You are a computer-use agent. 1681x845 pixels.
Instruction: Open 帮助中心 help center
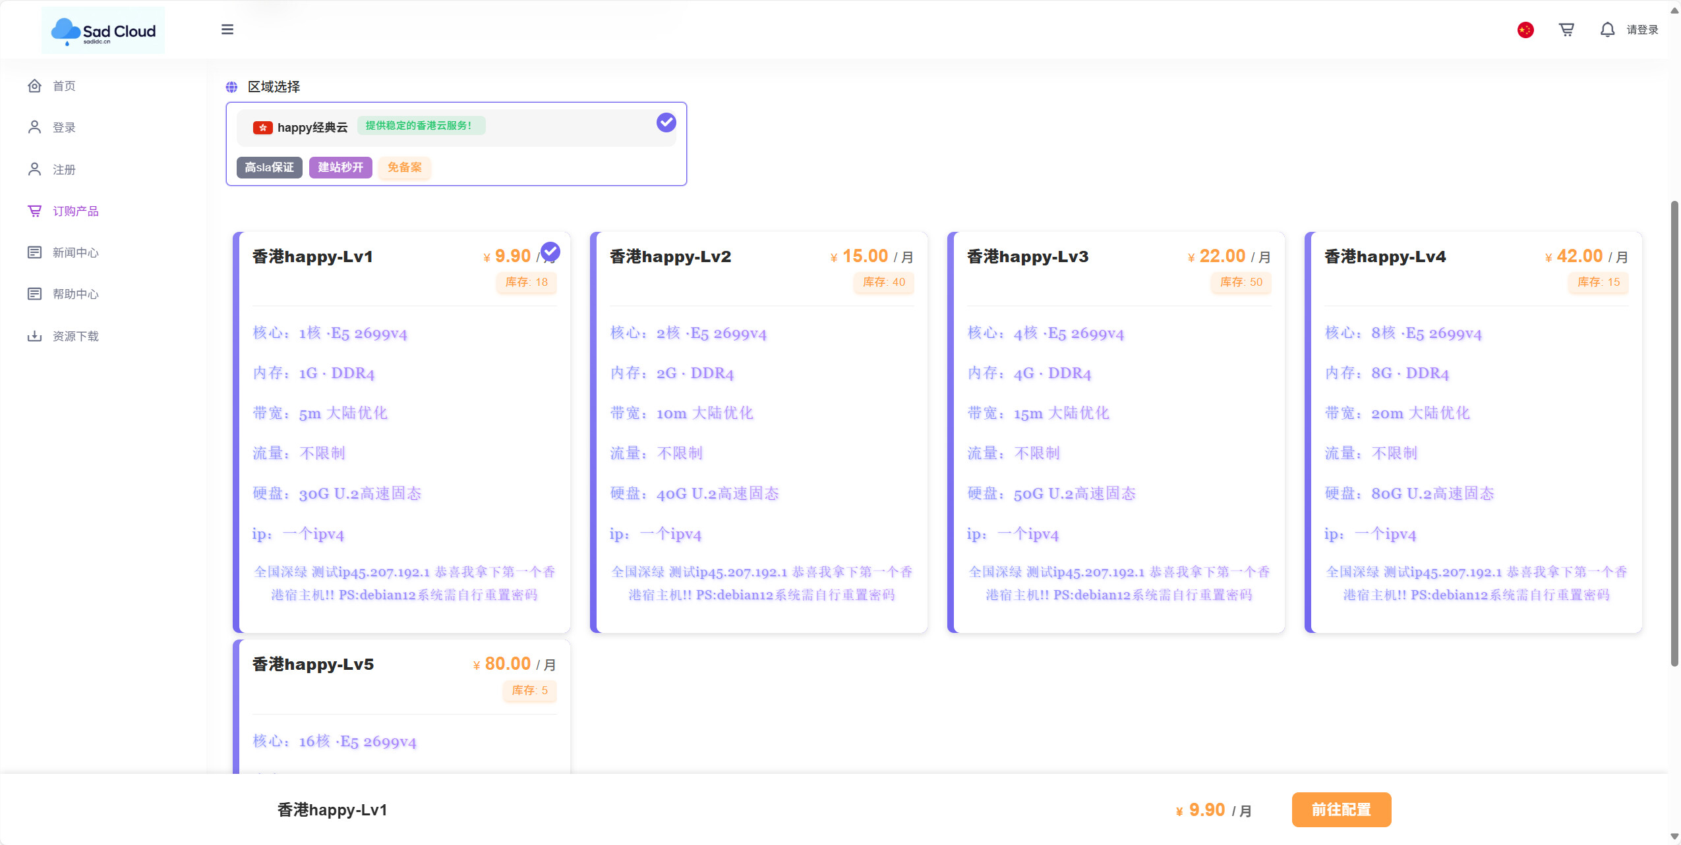(x=75, y=294)
